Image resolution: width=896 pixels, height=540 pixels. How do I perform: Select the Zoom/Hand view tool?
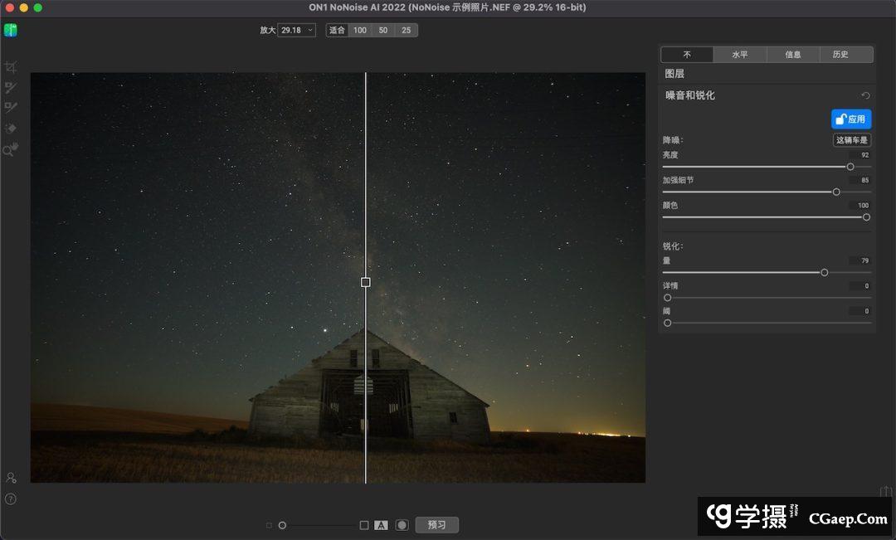[11, 149]
